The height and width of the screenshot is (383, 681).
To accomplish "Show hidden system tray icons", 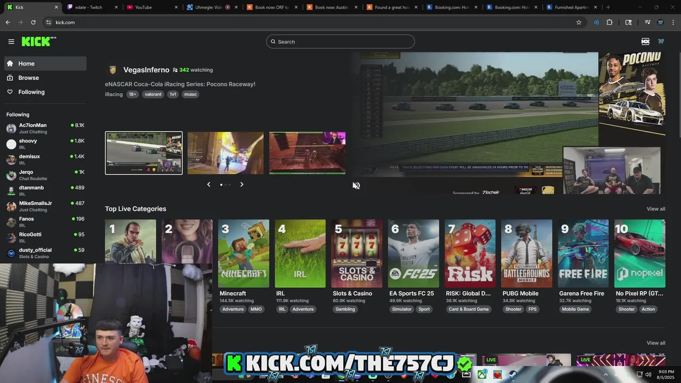I will tap(606, 374).
